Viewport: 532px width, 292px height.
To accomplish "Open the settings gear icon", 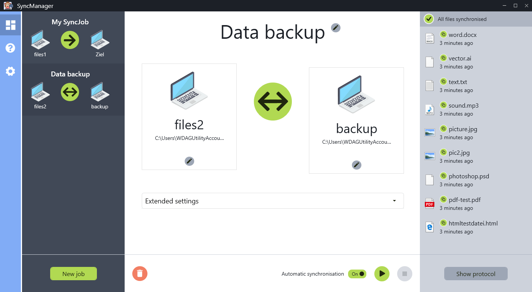I will click(x=10, y=71).
